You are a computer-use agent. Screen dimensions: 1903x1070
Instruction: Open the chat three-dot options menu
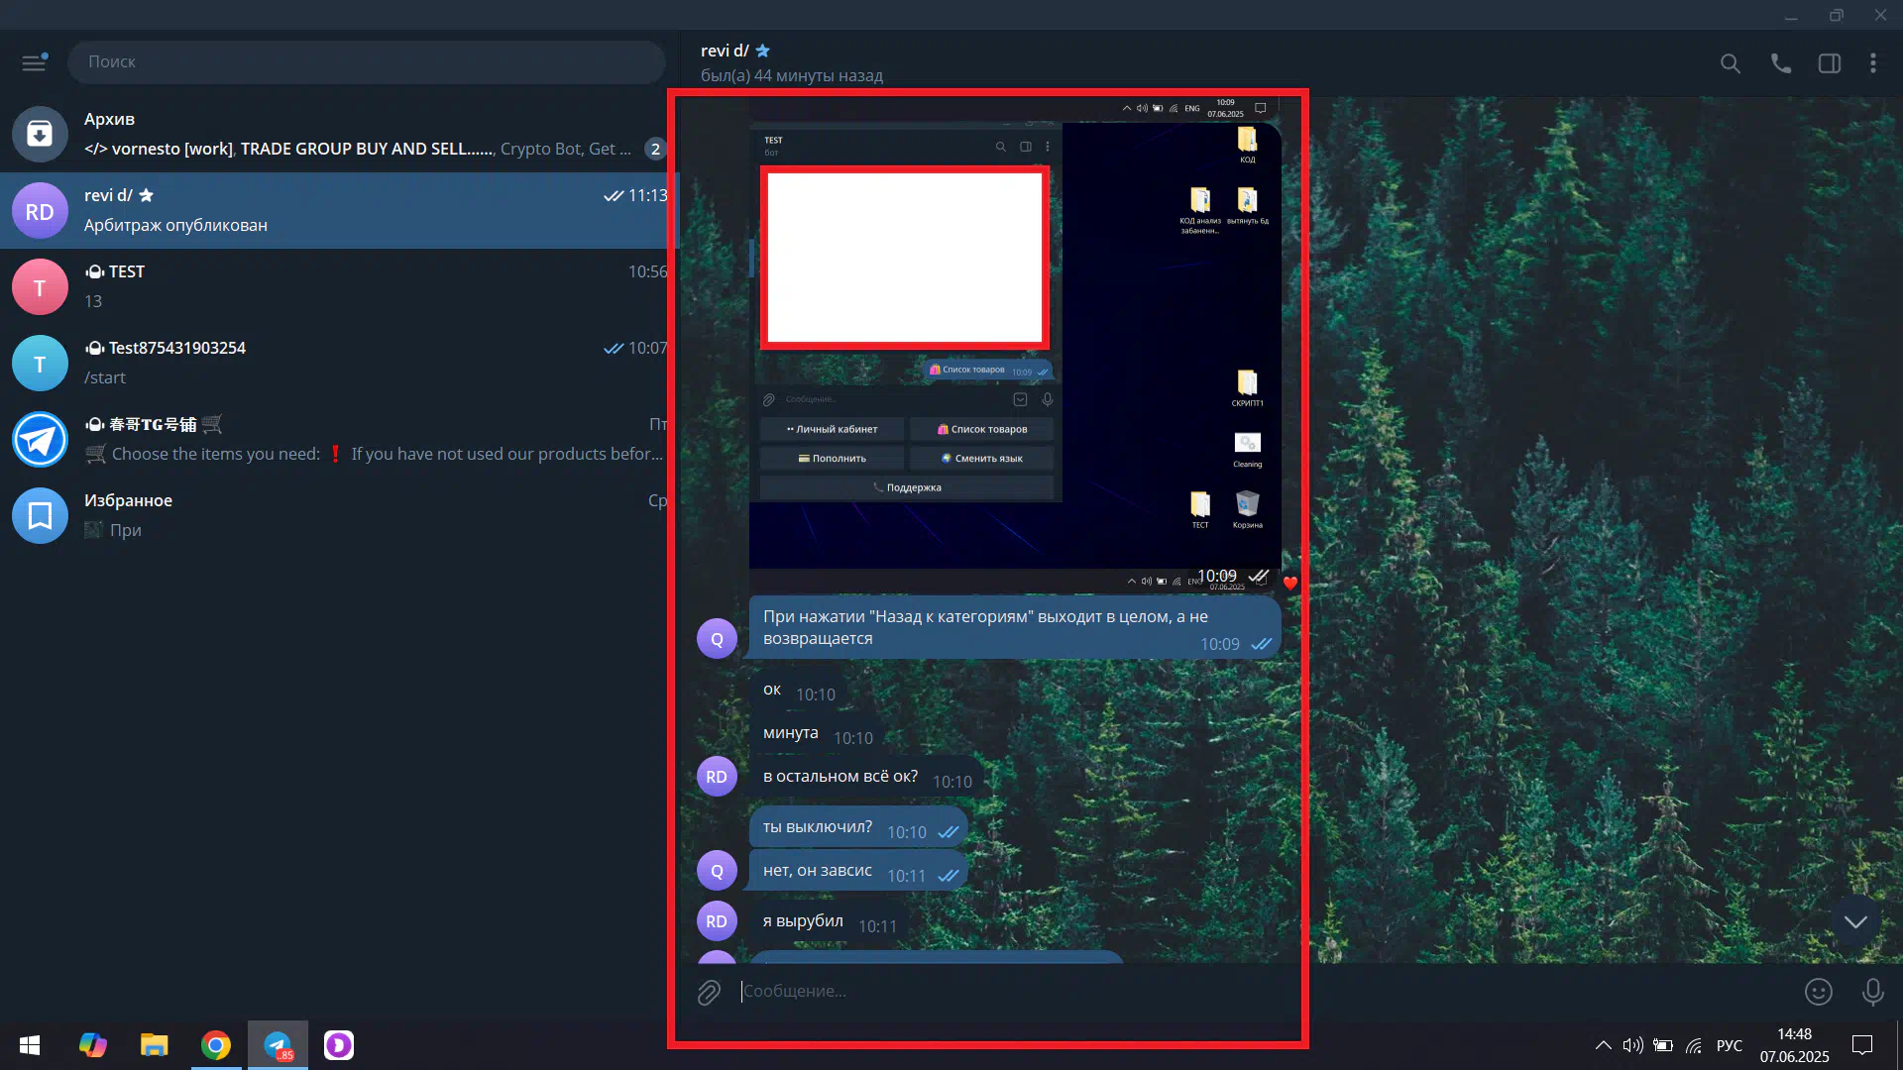(1872, 63)
